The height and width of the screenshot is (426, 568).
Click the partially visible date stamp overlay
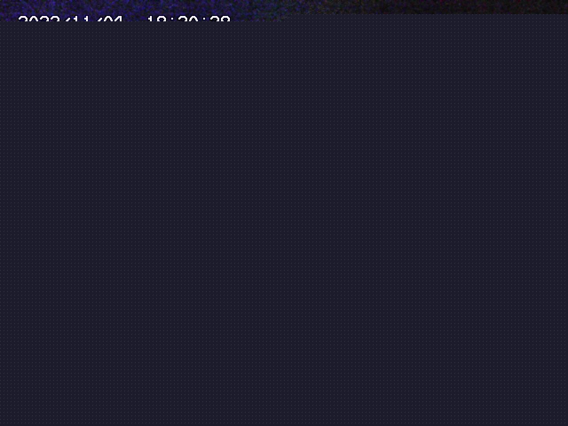(70, 18)
